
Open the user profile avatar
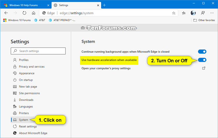click(x=193, y=13)
